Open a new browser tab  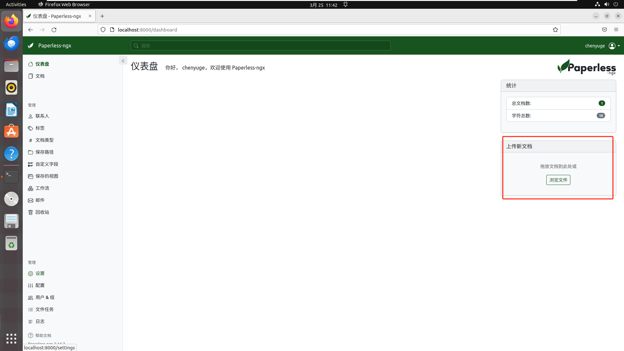click(x=102, y=16)
